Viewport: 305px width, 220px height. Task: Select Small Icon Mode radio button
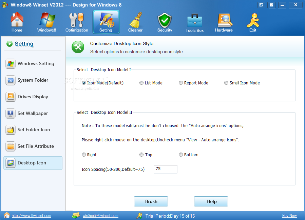[226, 83]
